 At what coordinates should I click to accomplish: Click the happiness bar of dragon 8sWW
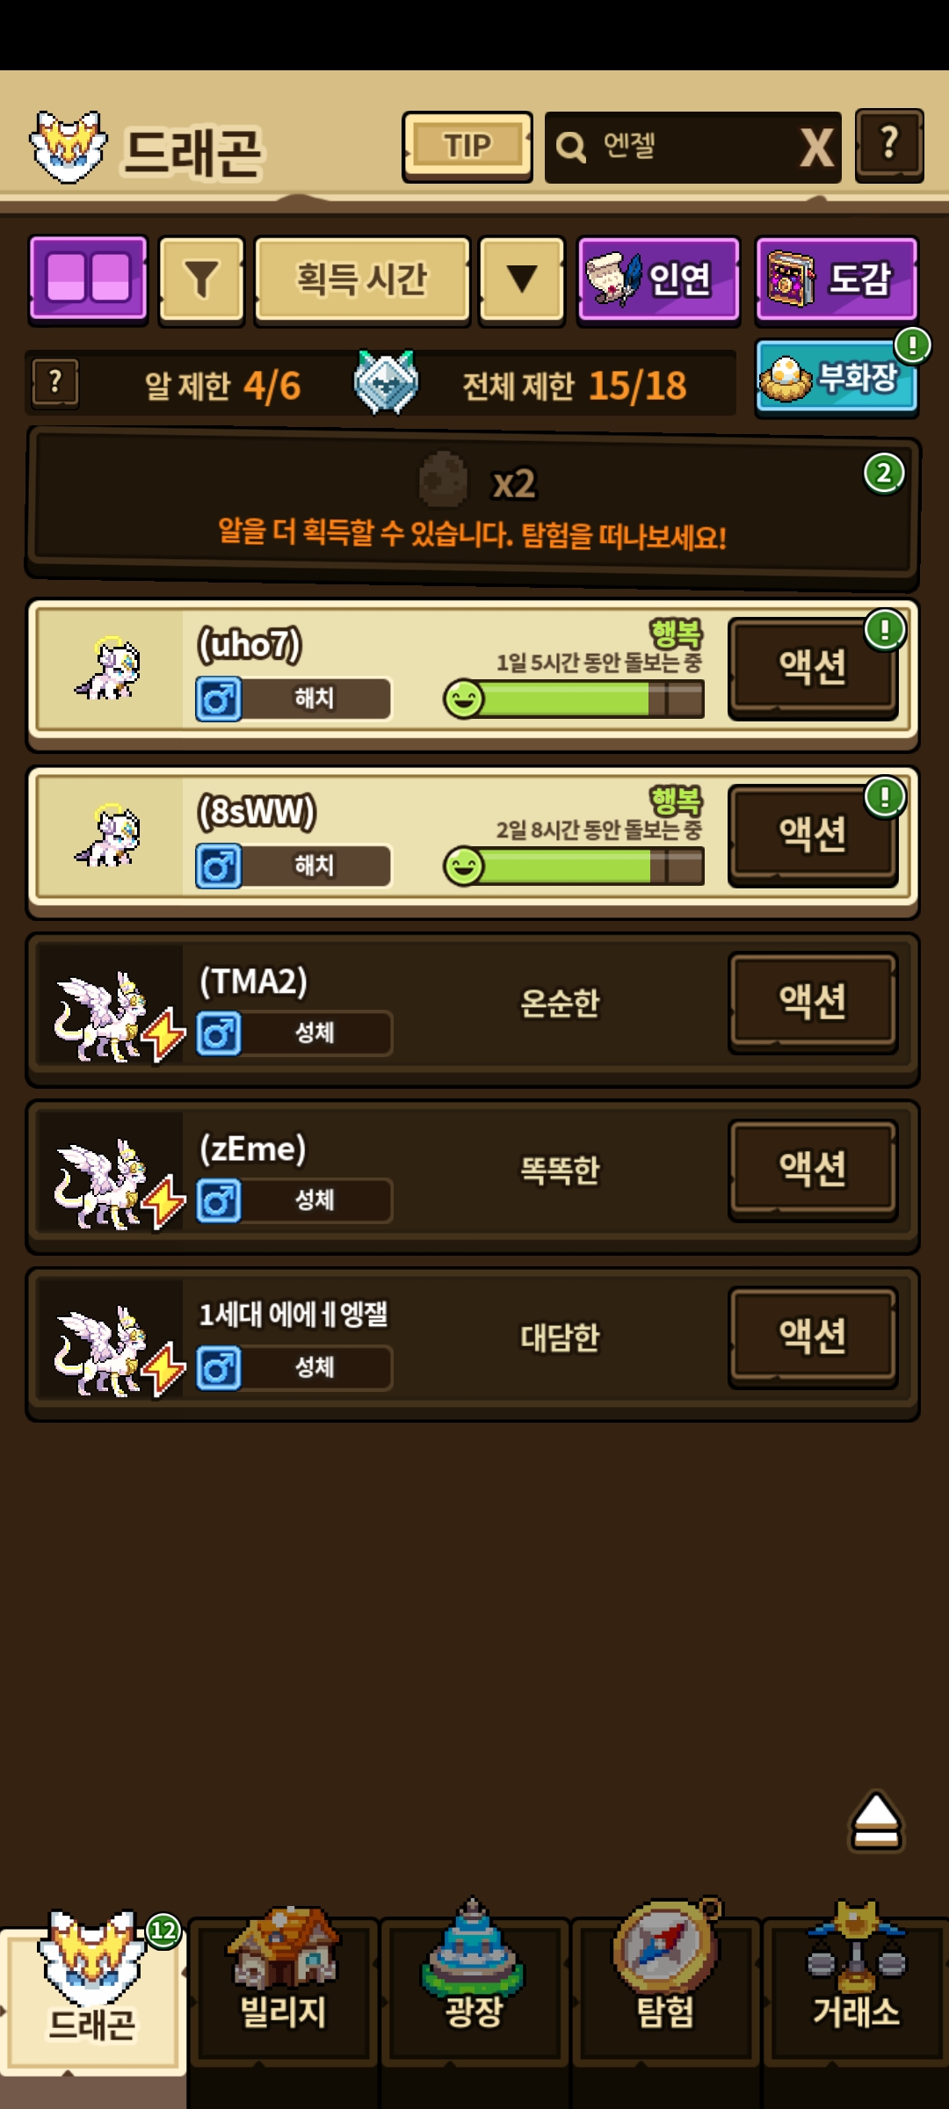574,867
